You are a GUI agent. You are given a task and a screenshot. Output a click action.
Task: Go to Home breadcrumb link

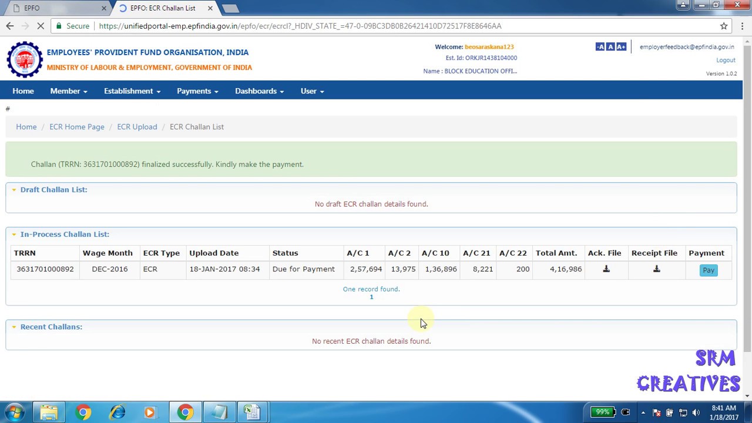tap(26, 127)
